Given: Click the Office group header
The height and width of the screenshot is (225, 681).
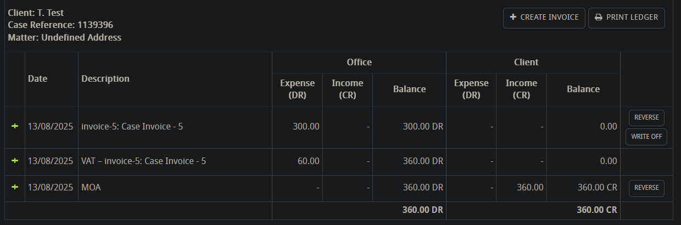Looking at the screenshot, I should coord(359,62).
